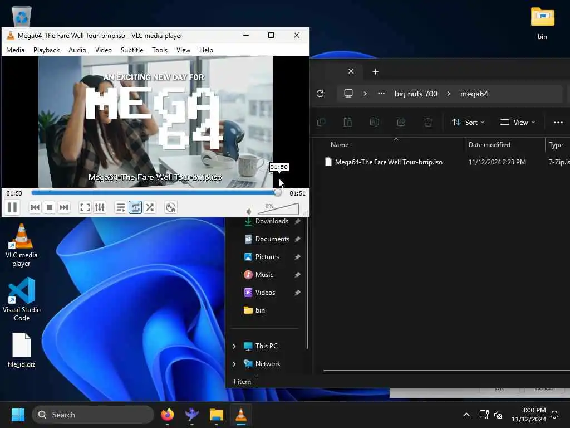Open Firefox from the taskbar

[x=167, y=415]
